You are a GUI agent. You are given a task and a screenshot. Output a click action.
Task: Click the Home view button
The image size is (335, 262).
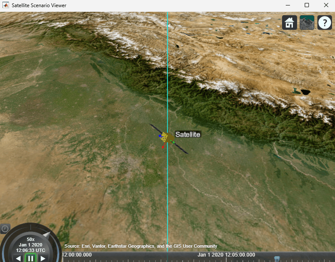pos(289,22)
